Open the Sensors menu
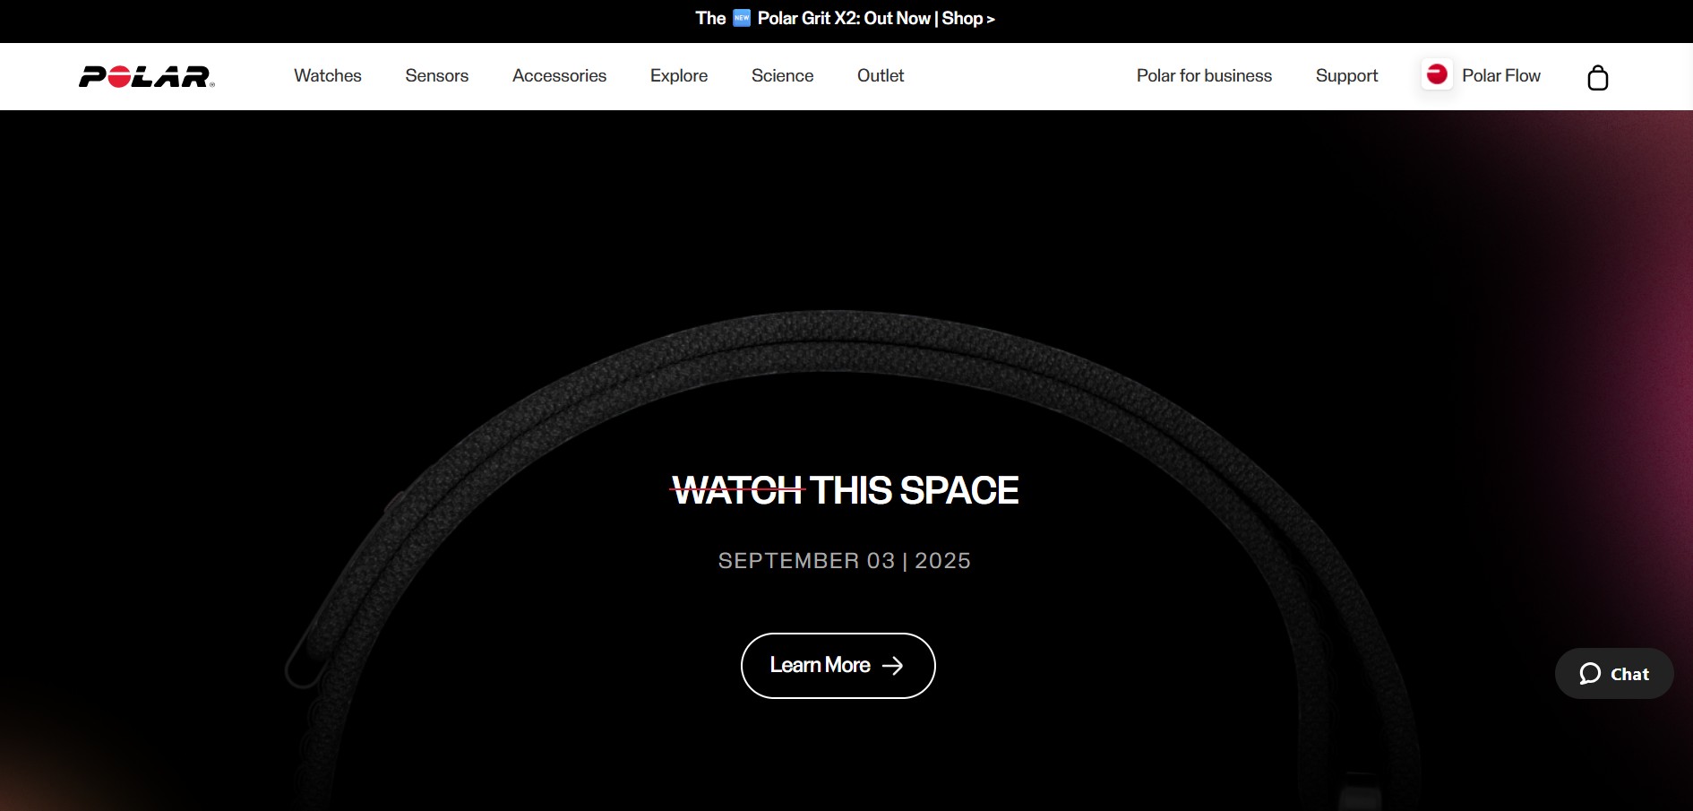The height and width of the screenshot is (811, 1693). [x=436, y=76]
